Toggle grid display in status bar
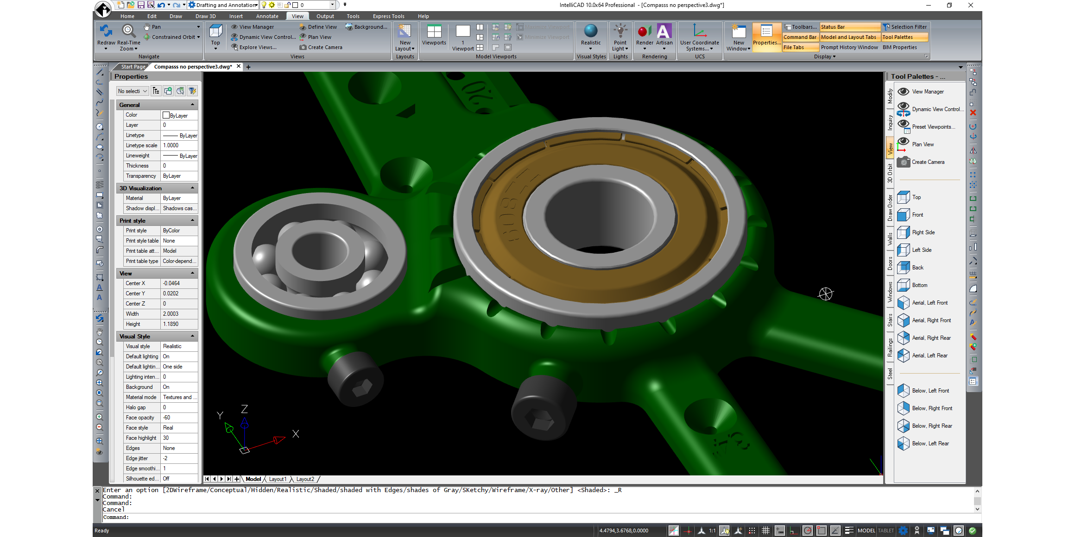Image resolution: width=1075 pixels, height=537 pixels. coord(765,531)
